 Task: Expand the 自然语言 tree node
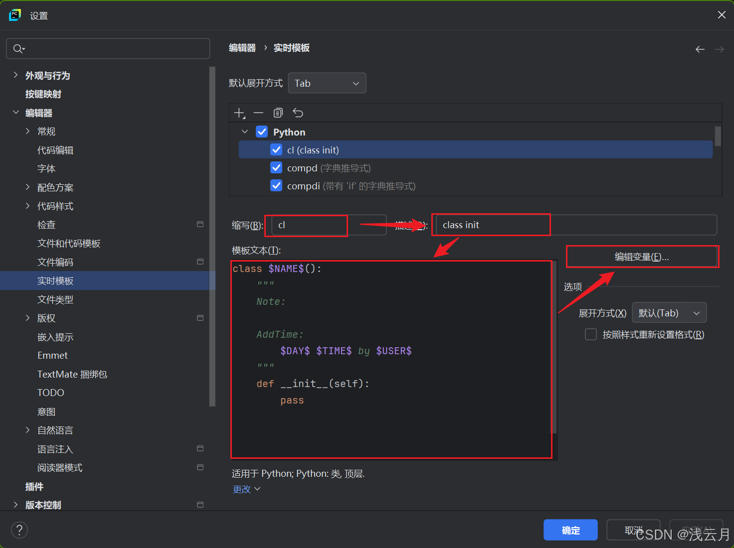28,430
